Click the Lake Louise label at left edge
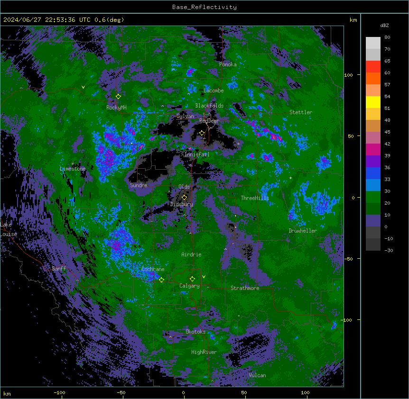This screenshot has height=399, width=409. pos(9,229)
